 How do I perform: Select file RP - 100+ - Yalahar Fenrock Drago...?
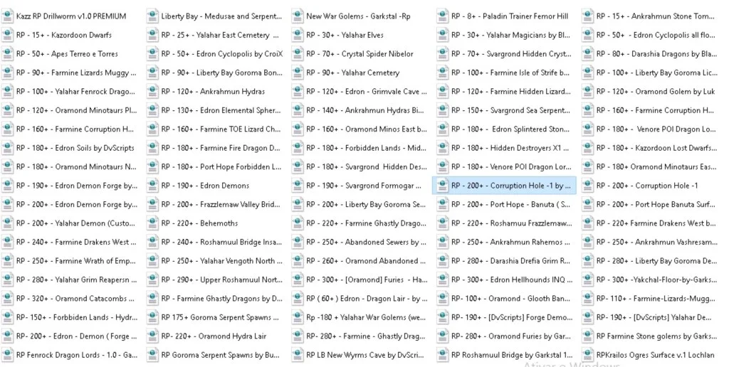[75, 92]
